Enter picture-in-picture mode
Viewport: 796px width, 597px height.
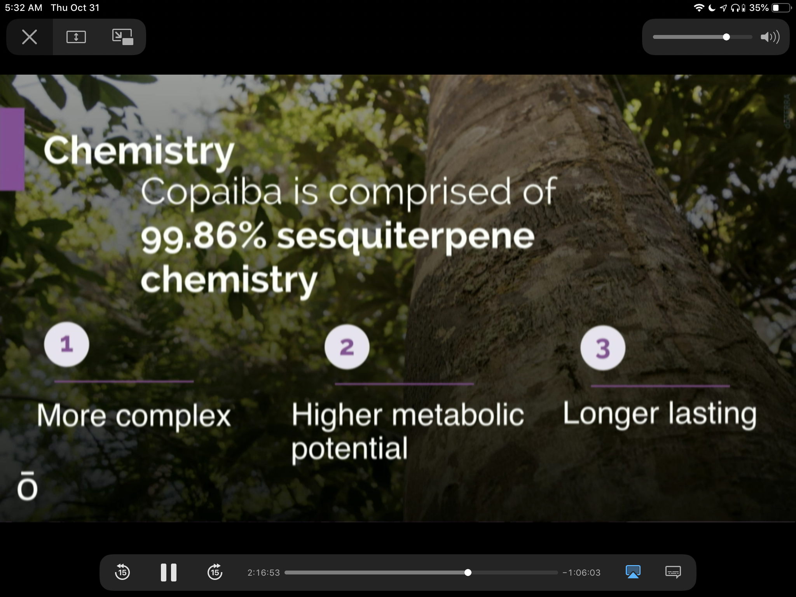[123, 37]
